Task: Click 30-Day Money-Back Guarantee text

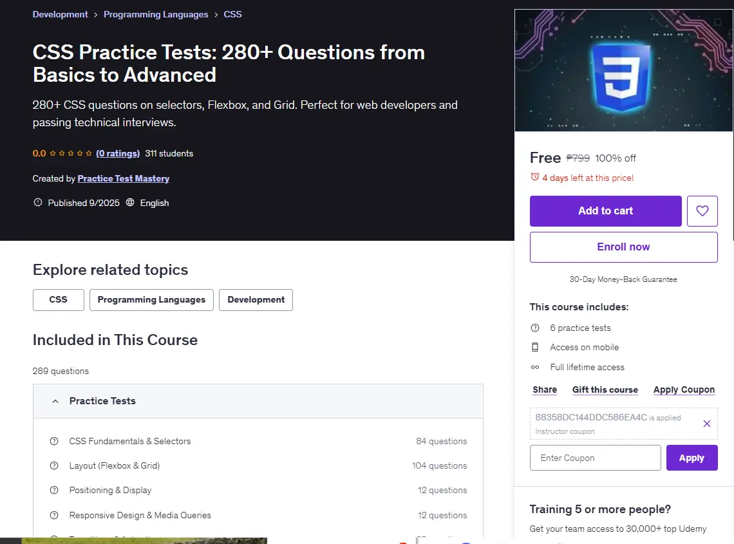Action: (x=623, y=279)
